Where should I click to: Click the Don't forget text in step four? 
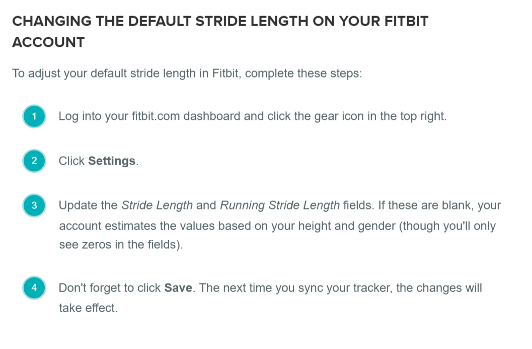90,288
